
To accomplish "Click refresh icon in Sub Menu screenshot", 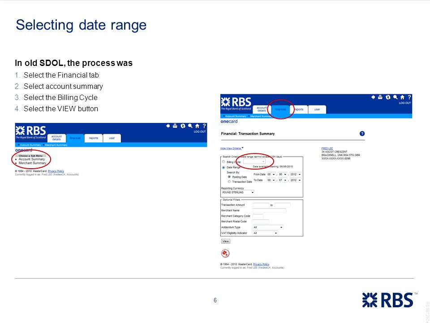I will tap(183, 126).
